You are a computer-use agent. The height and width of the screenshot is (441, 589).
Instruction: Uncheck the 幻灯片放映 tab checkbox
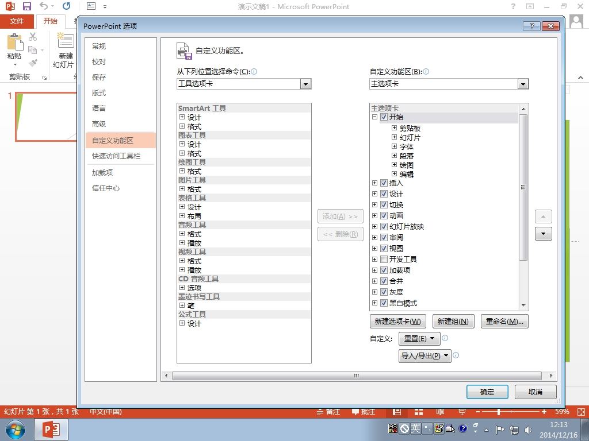[384, 226]
